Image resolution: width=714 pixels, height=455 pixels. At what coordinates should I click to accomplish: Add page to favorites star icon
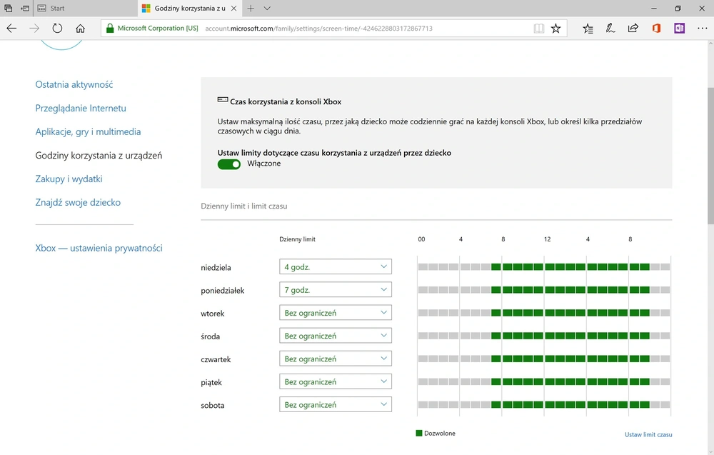[x=555, y=29]
